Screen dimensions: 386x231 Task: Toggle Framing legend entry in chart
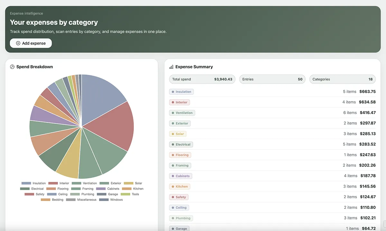tap(82, 189)
